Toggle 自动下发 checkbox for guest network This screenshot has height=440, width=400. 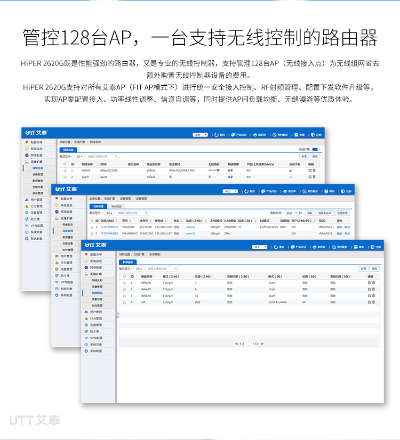291,177
